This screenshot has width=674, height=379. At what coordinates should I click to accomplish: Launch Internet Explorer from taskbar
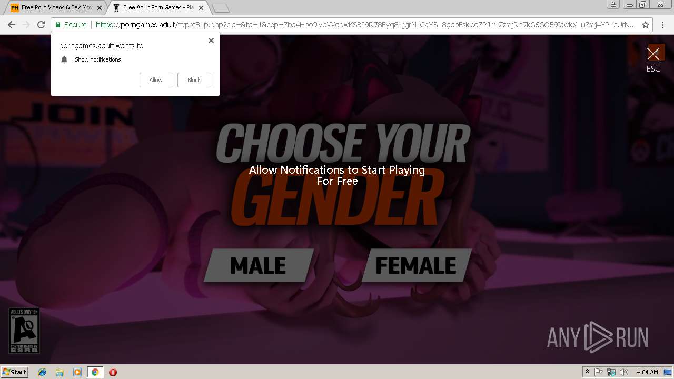[x=42, y=372]
